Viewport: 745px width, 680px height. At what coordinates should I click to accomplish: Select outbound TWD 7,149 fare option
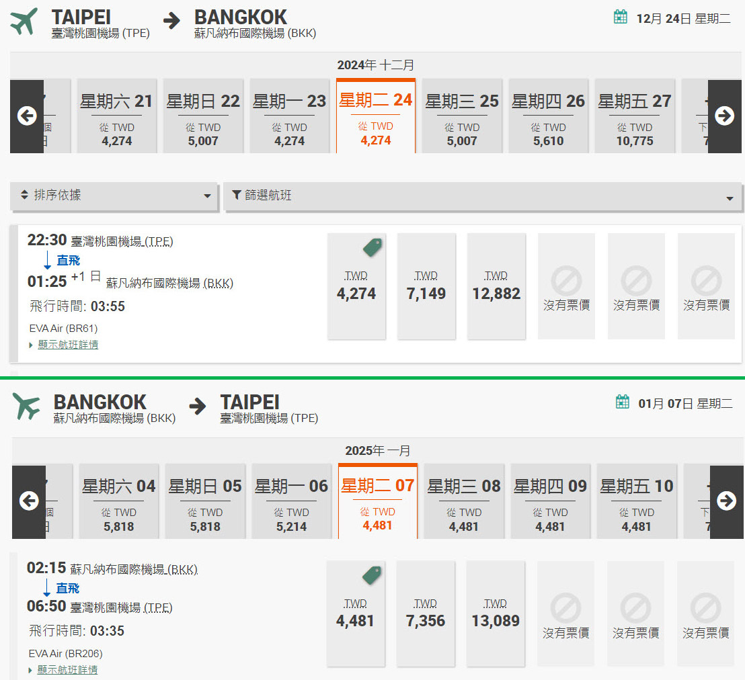[426, 286]
